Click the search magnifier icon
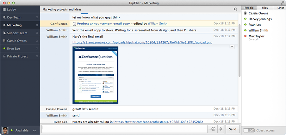This screenshot has height=135, width=286. click(x=236, y=9)
